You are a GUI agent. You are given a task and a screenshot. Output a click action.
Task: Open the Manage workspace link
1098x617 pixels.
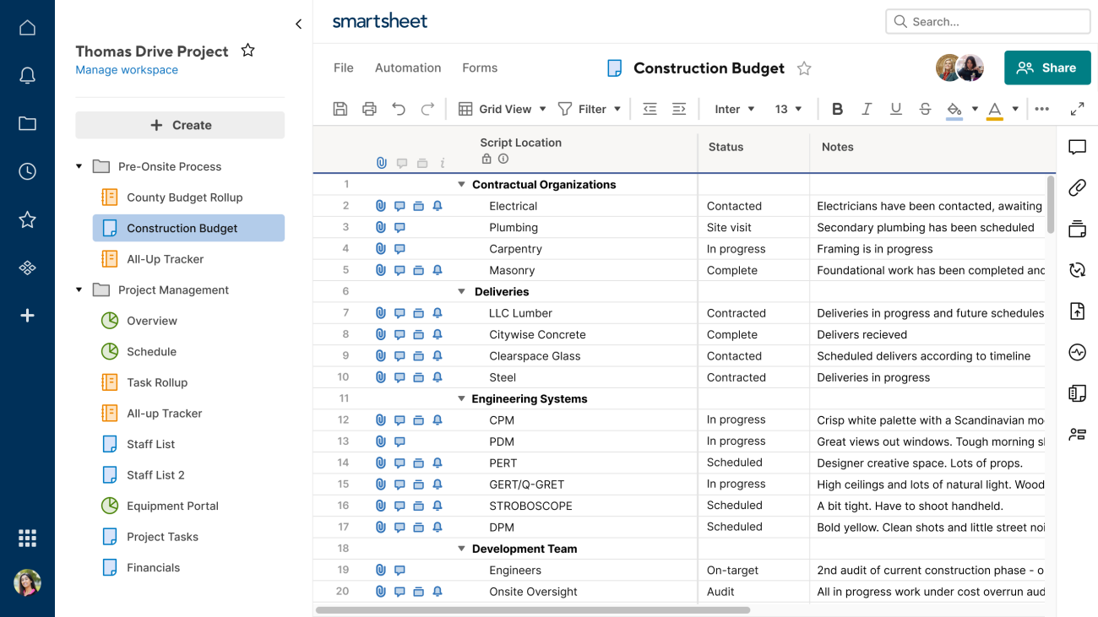coord(127,70)
